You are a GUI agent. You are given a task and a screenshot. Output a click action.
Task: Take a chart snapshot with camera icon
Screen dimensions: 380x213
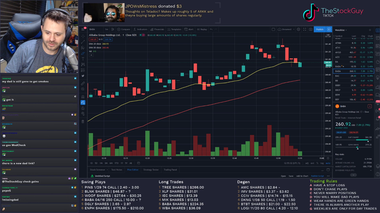[311, 29]
